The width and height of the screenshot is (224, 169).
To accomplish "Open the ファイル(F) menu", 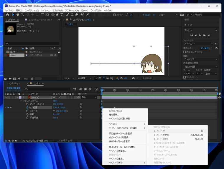I will tap(9, 11).
